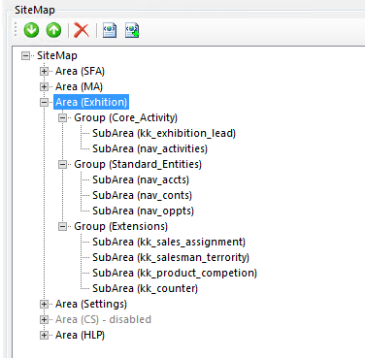Select SubArea (kk_salesman_terrority)
Image resolution: width=365 pixels, height=358 pixels.
point(171,257)
